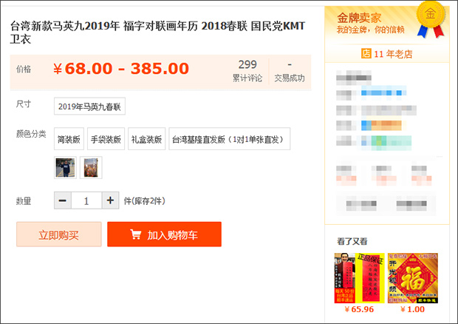Click 立即购买 to buy now
The height and width of the screenshot is (324, 458).
pyautogui.click(x=59, y=234)
